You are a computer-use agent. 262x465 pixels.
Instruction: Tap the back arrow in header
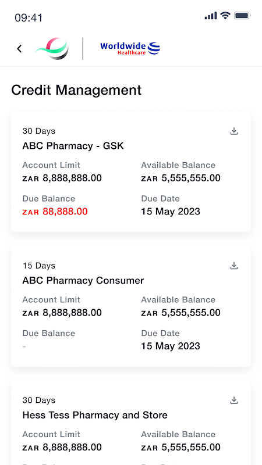pos(19,49)
